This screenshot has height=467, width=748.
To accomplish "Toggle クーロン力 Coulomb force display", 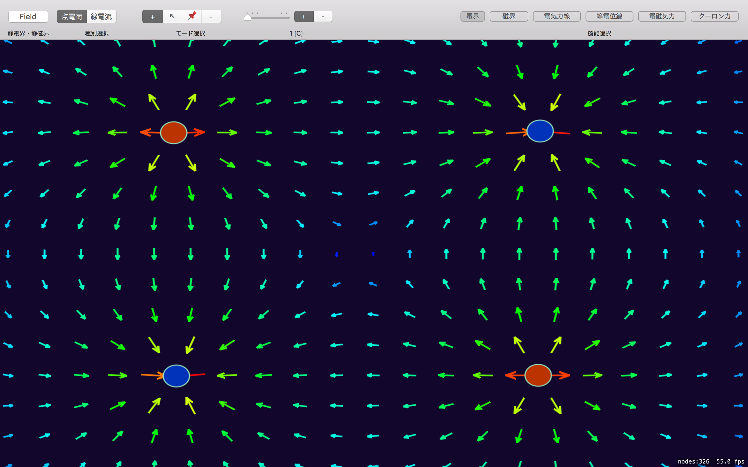I will (x=714, y=16).
